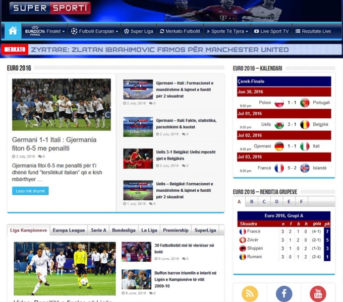Click France flag in quarter-finals calendar
This screenshot has width=343, height=302.
279,168
